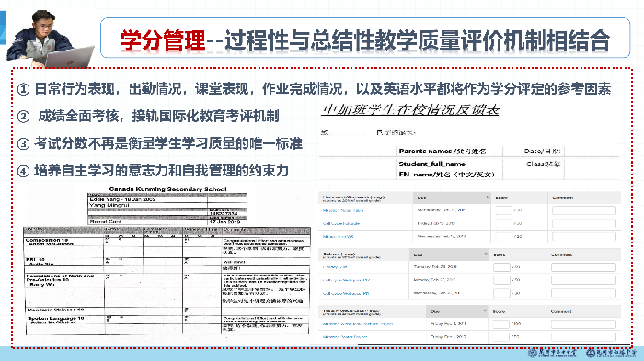The height and width of the screenshot is (361, 644).
Task: Click the Parents names / 父母姓名 field label
Action: [443, 151]
